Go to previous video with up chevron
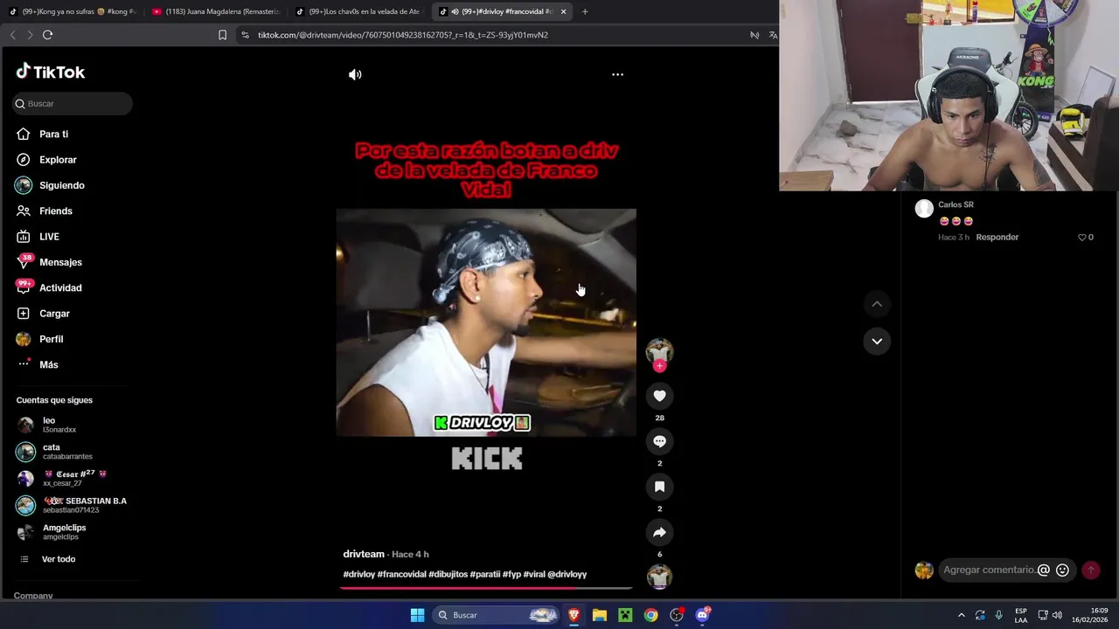 click(x=877, y=304)
